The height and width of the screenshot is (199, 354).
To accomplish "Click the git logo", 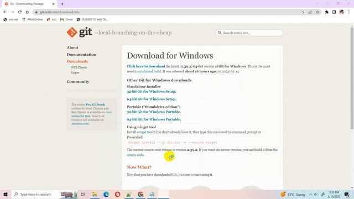I will point(80,32).
